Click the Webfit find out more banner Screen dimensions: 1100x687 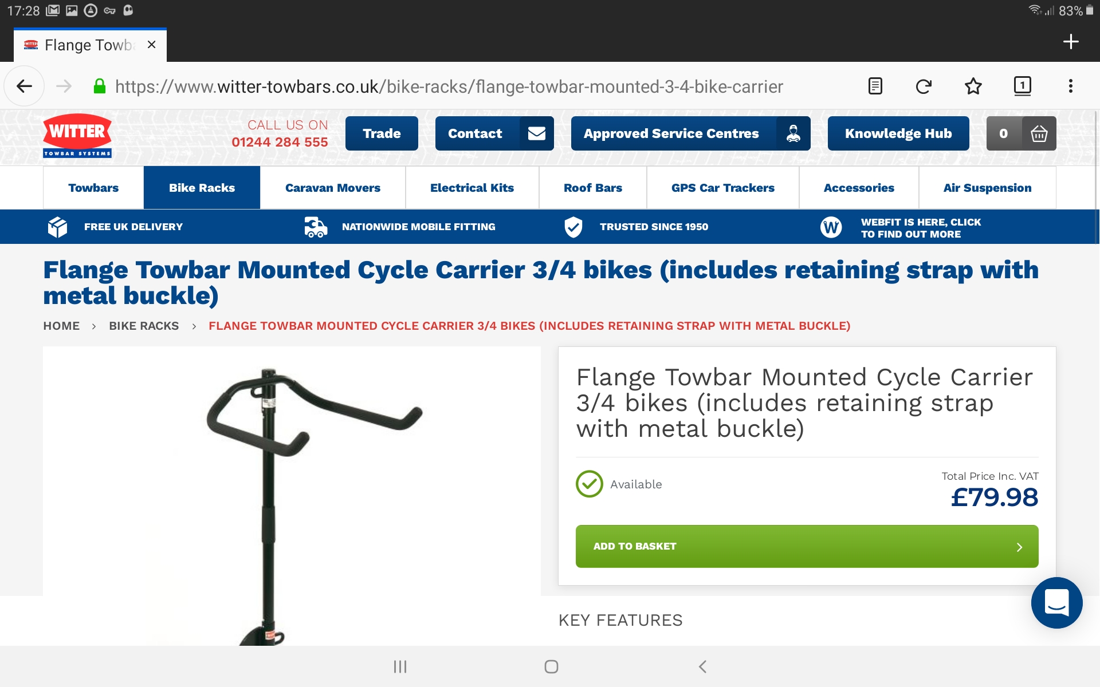pos(901,228)
